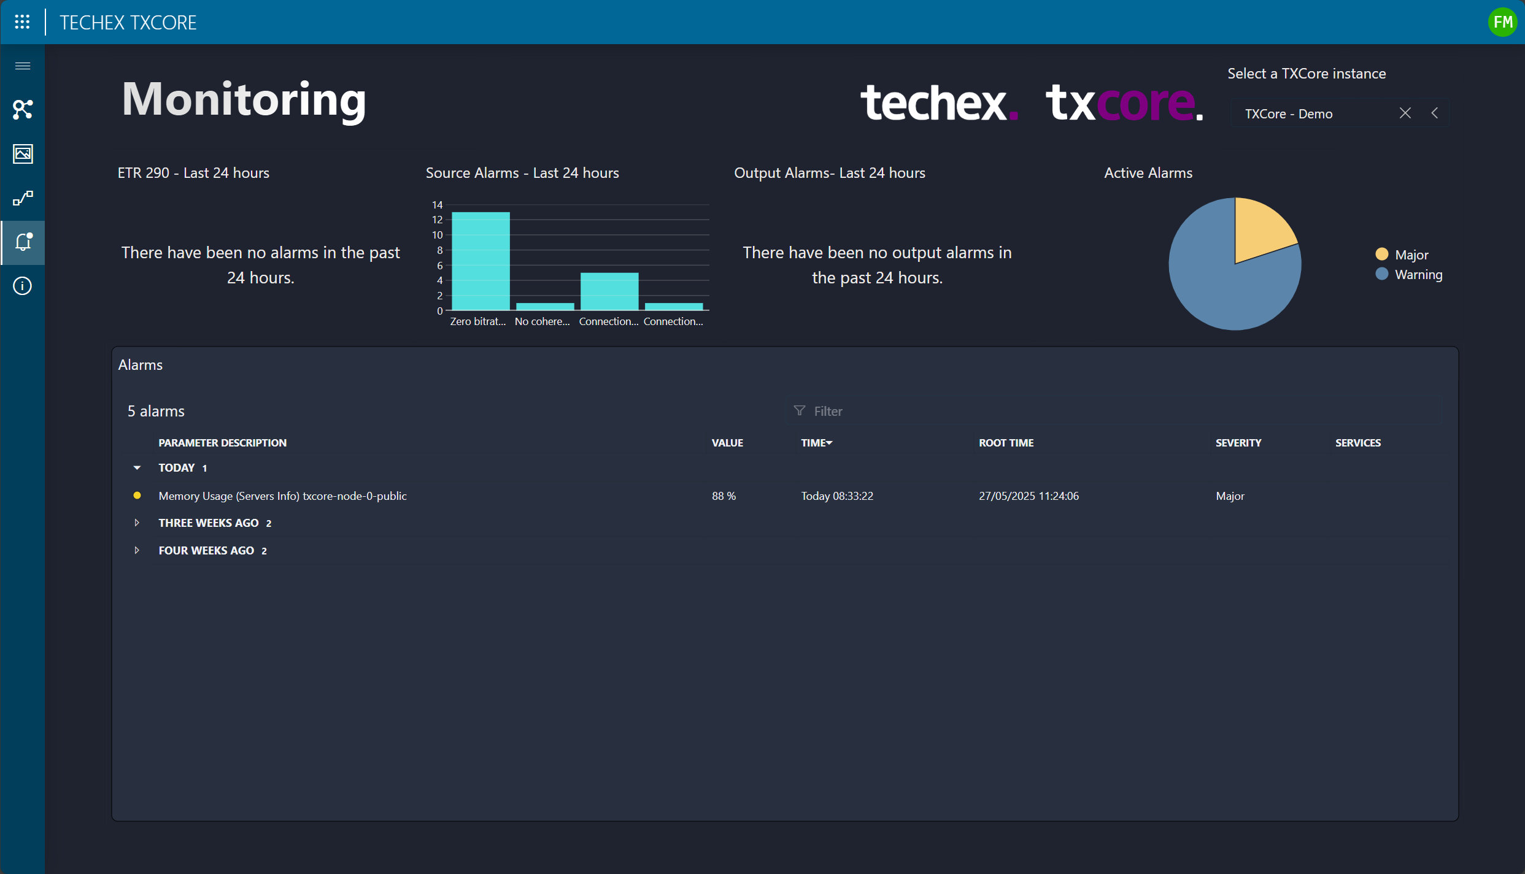Sort by ROOT TIME column header
The width and height of the screenshot is (1525, 874).
1006,443
